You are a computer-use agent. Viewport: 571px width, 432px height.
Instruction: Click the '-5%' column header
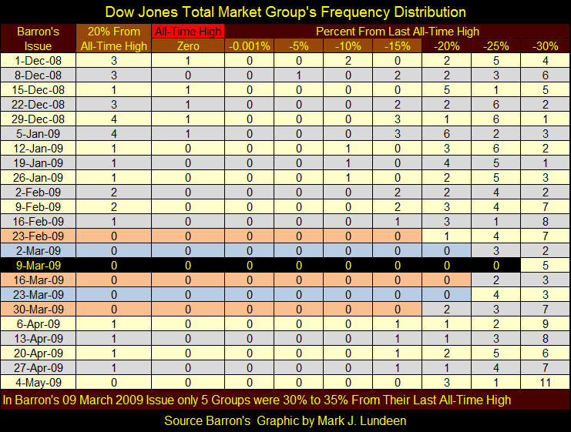point(299,46)
